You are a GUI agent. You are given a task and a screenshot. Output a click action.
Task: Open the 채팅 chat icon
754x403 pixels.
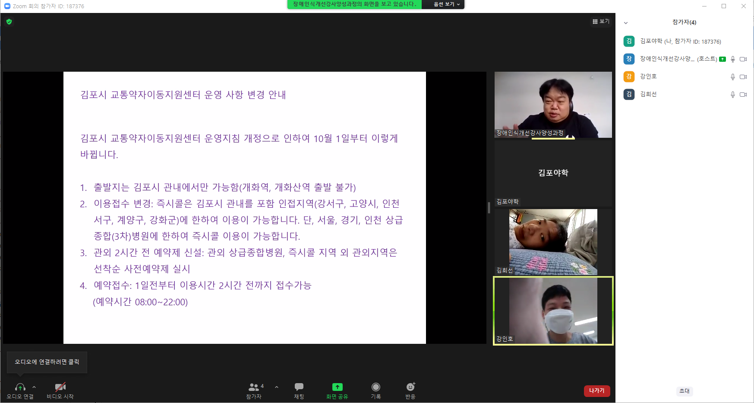(x=299, y=387)
